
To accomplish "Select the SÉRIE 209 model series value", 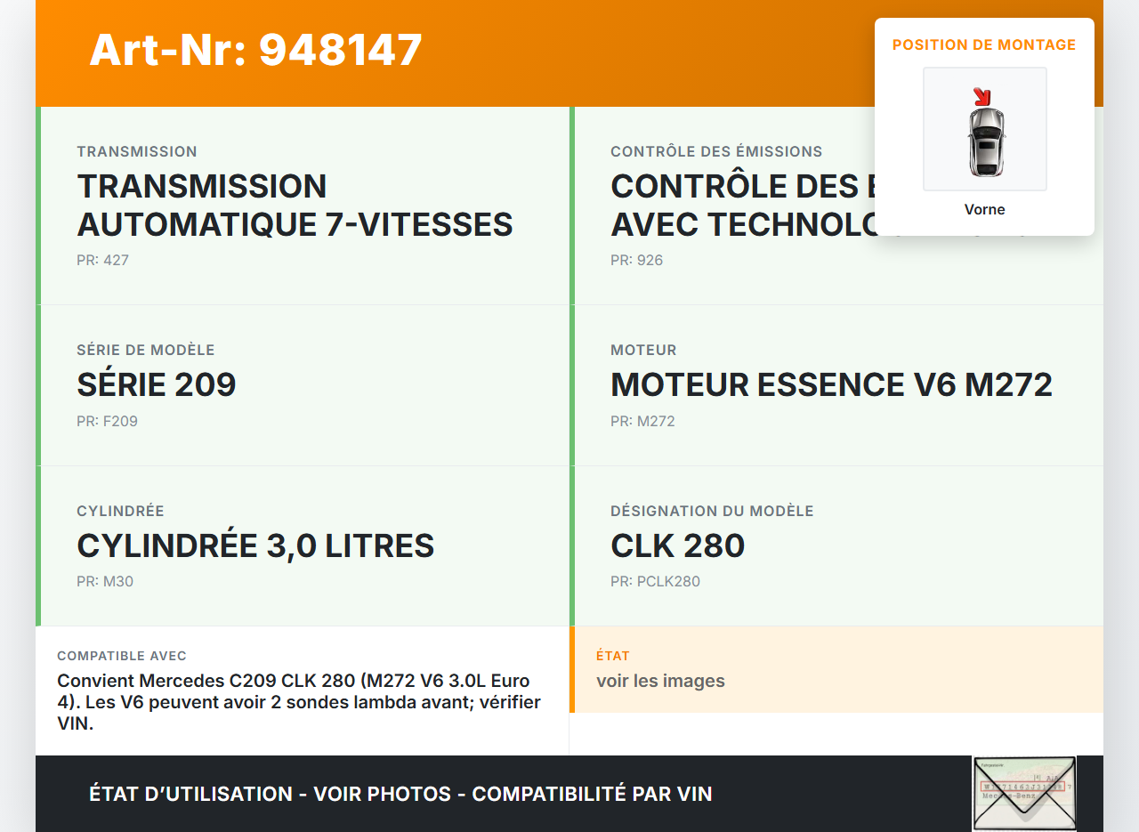I will click(x=157, y=384).
